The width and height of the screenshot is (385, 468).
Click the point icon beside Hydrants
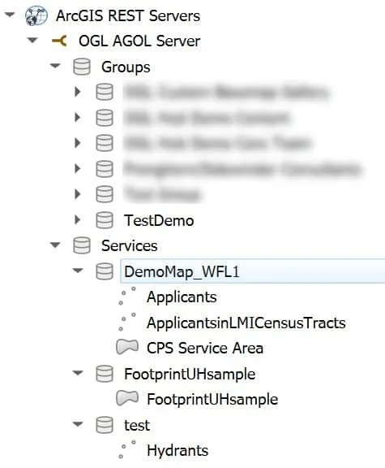tap(127, 449)
